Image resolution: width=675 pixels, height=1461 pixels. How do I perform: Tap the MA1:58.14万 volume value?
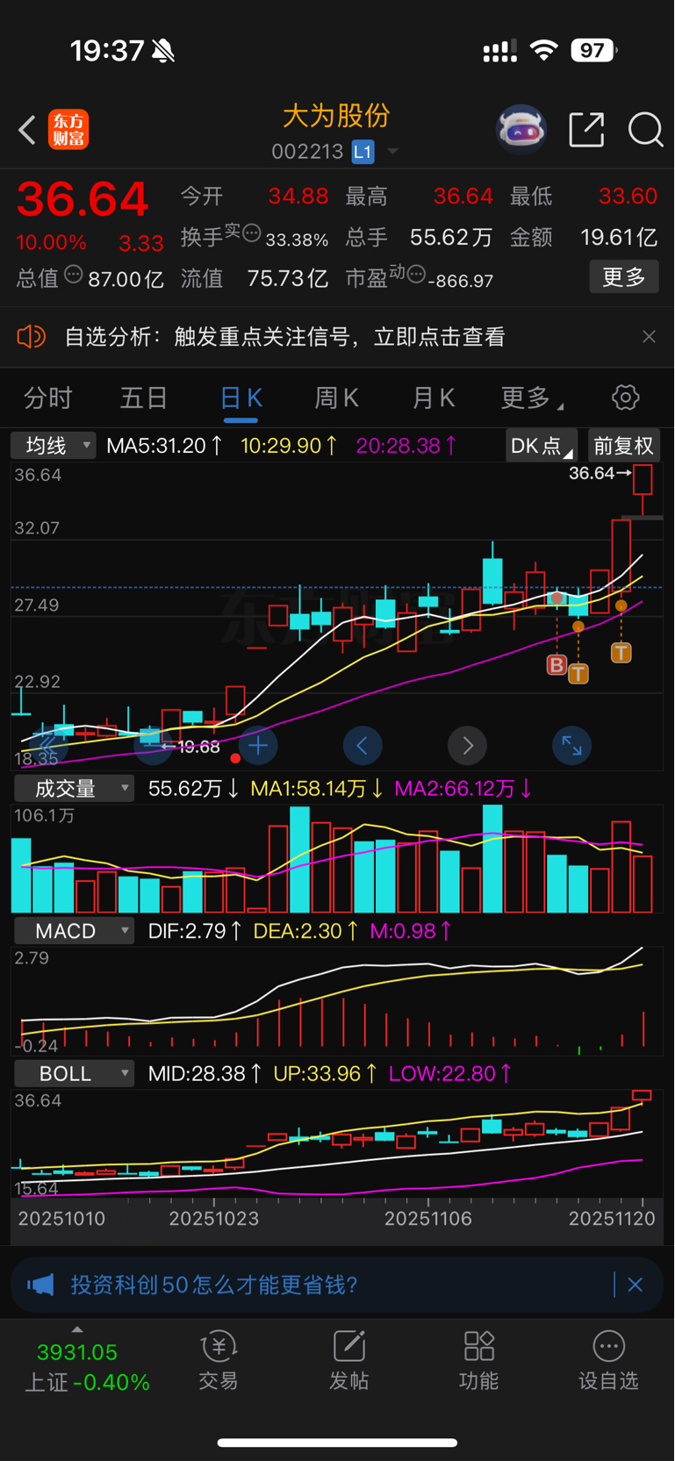[x=317, y=788]
